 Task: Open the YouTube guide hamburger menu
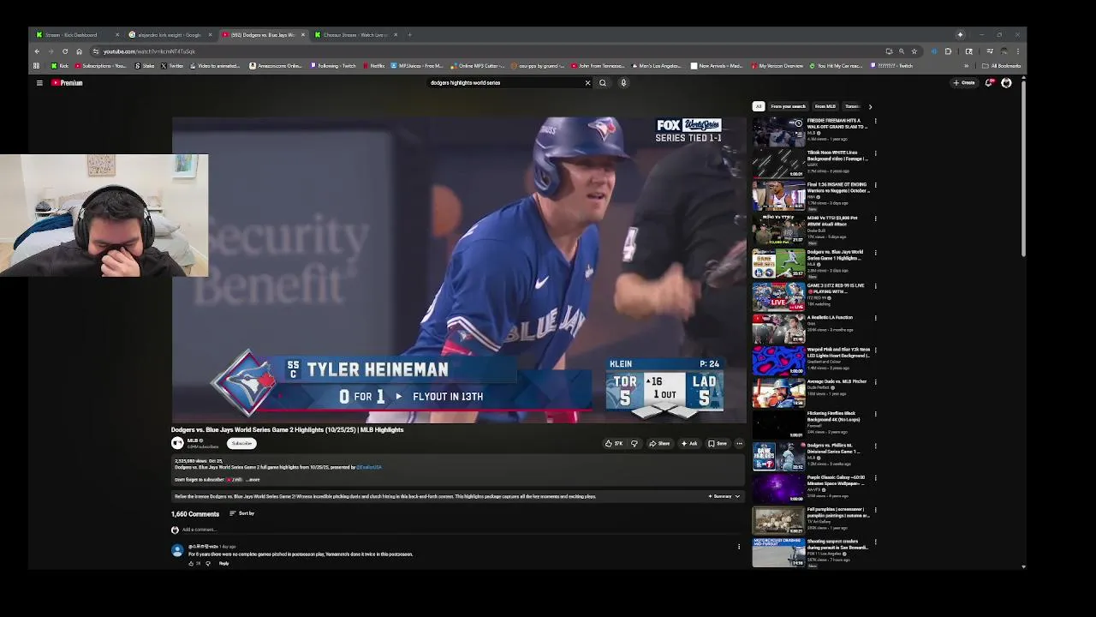coord(39,83)
